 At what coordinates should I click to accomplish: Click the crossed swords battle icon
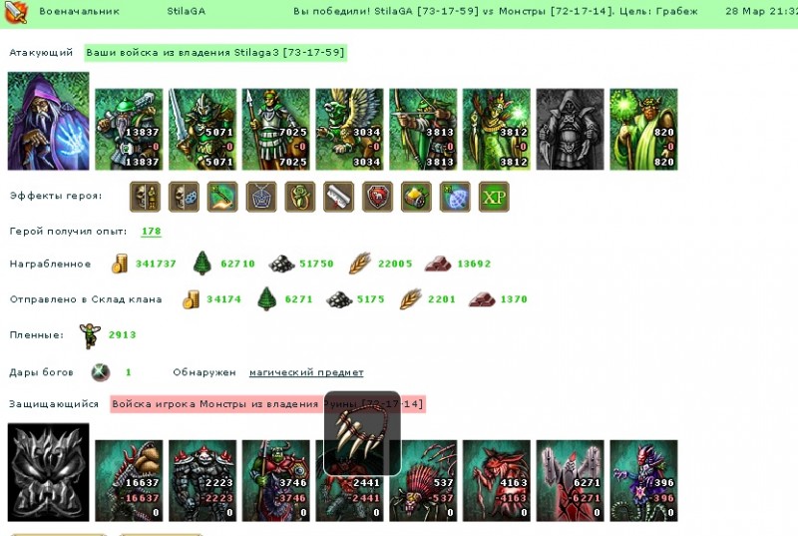[16, 12]
